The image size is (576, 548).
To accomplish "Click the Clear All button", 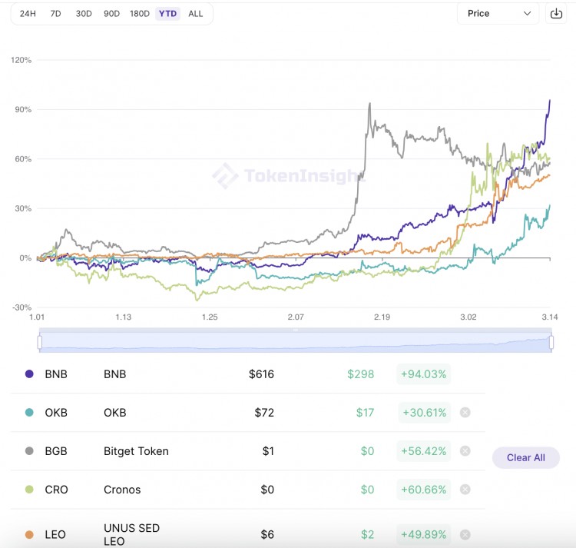I will click(525, 457).
